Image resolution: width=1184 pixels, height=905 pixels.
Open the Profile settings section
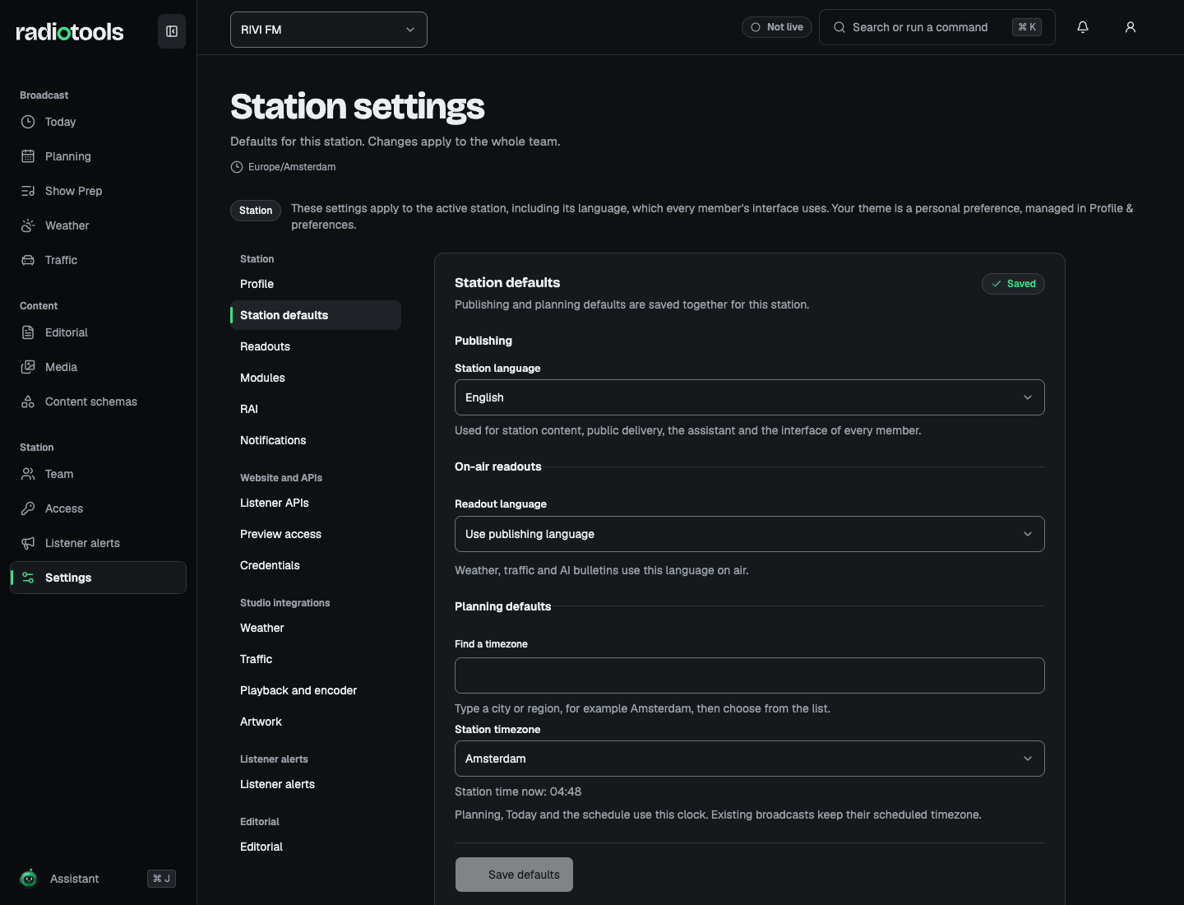(x=316, y=284)
